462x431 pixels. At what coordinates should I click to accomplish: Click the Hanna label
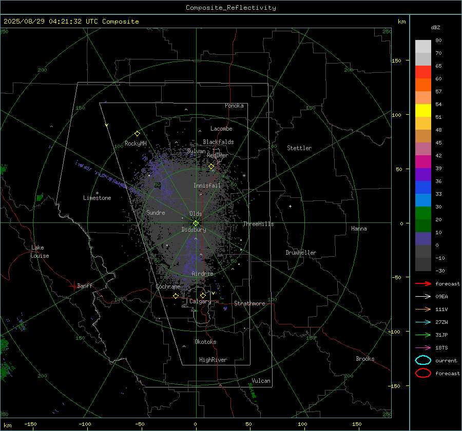(359, 229)
